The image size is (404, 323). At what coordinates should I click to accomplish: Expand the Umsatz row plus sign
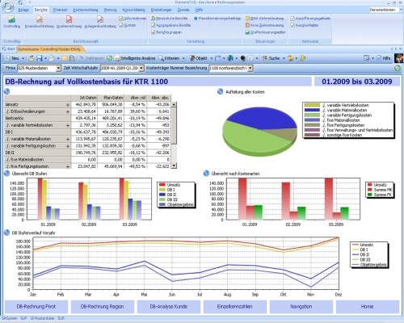pos(68,105)
